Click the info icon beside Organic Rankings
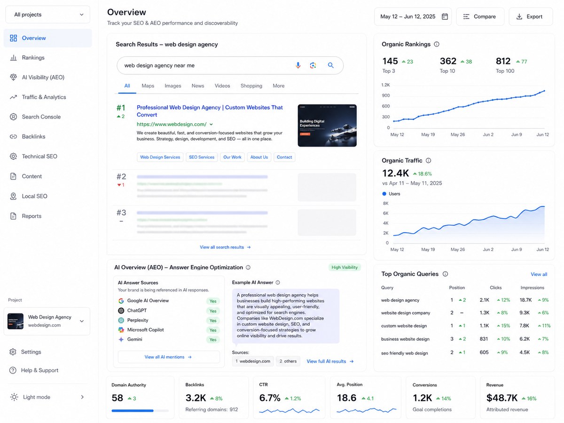Screen dimensions: 564x423 coord(437,44)
